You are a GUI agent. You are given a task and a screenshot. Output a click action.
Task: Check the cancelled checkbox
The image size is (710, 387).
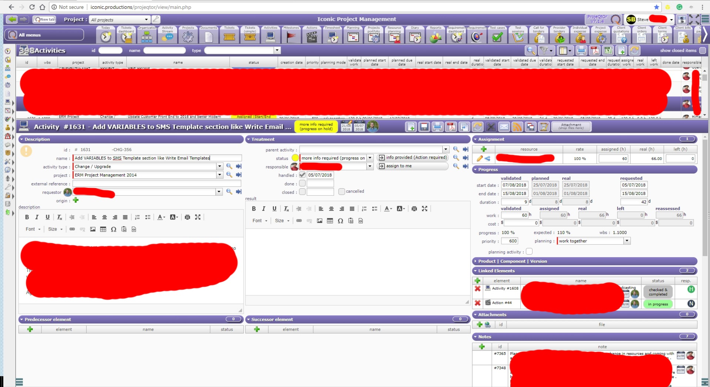click(x=341, y=191)
